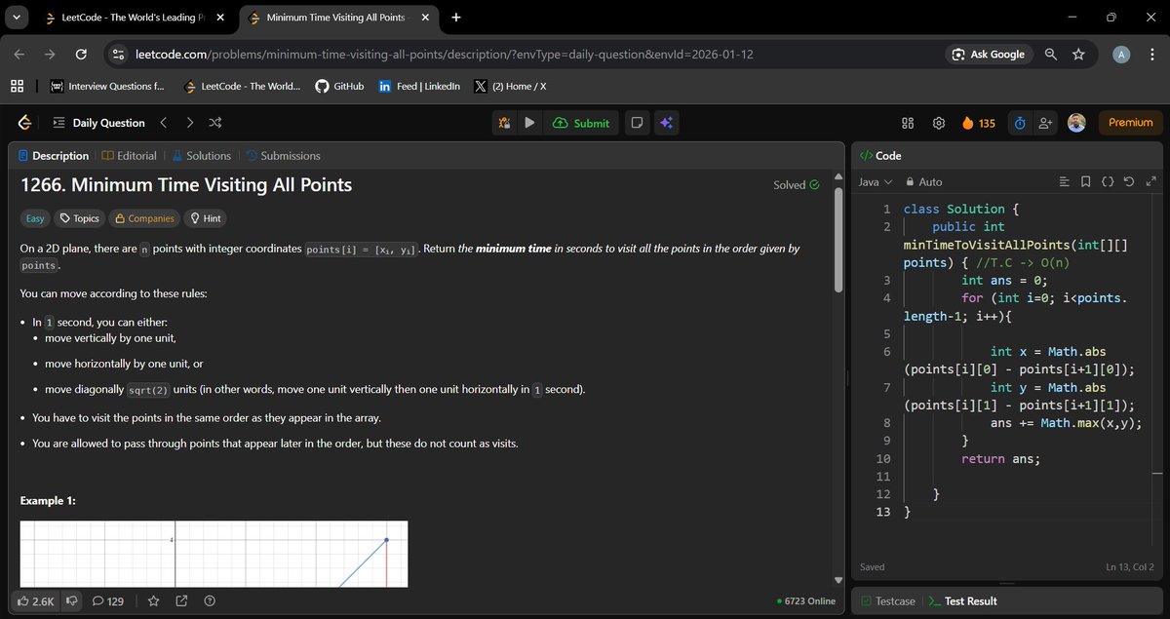Image resolution: width=1170 pixels, height=619 pixels.
Task: Click the curly braces snippet icon
Action: point(1109,182)
